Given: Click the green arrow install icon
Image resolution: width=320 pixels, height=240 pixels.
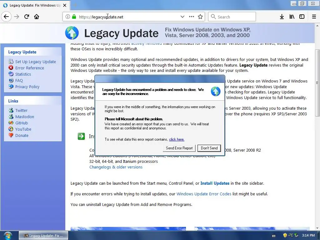Looking at the screenshot, I should [x=81, y=136].
